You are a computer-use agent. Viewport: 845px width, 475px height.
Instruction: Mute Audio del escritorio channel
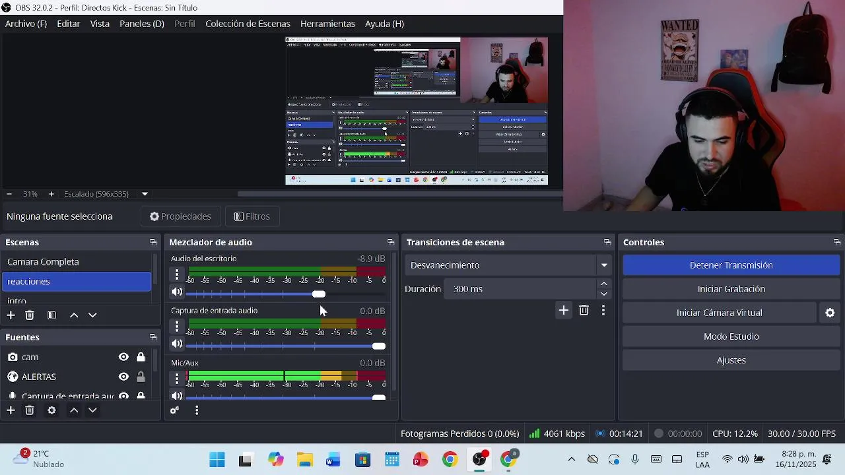tap(176, 292)
